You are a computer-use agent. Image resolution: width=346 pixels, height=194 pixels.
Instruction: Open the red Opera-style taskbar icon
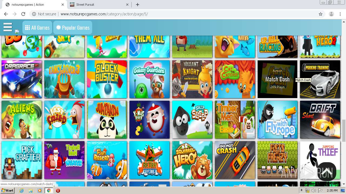pyautogui.click(x=58, y=190)
